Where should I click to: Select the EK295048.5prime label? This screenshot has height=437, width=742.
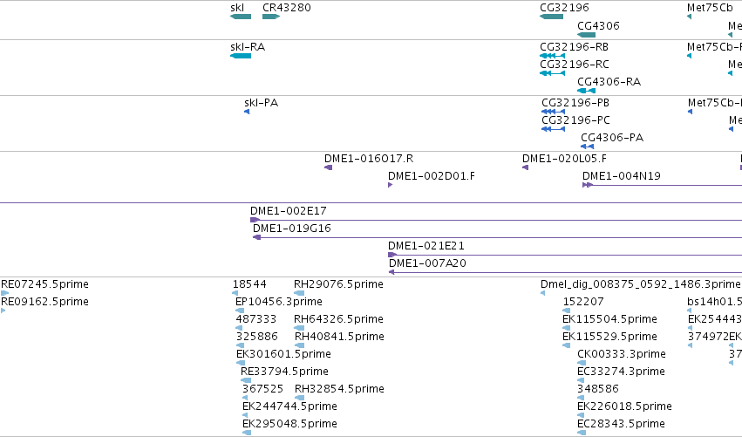coord(289,424)
